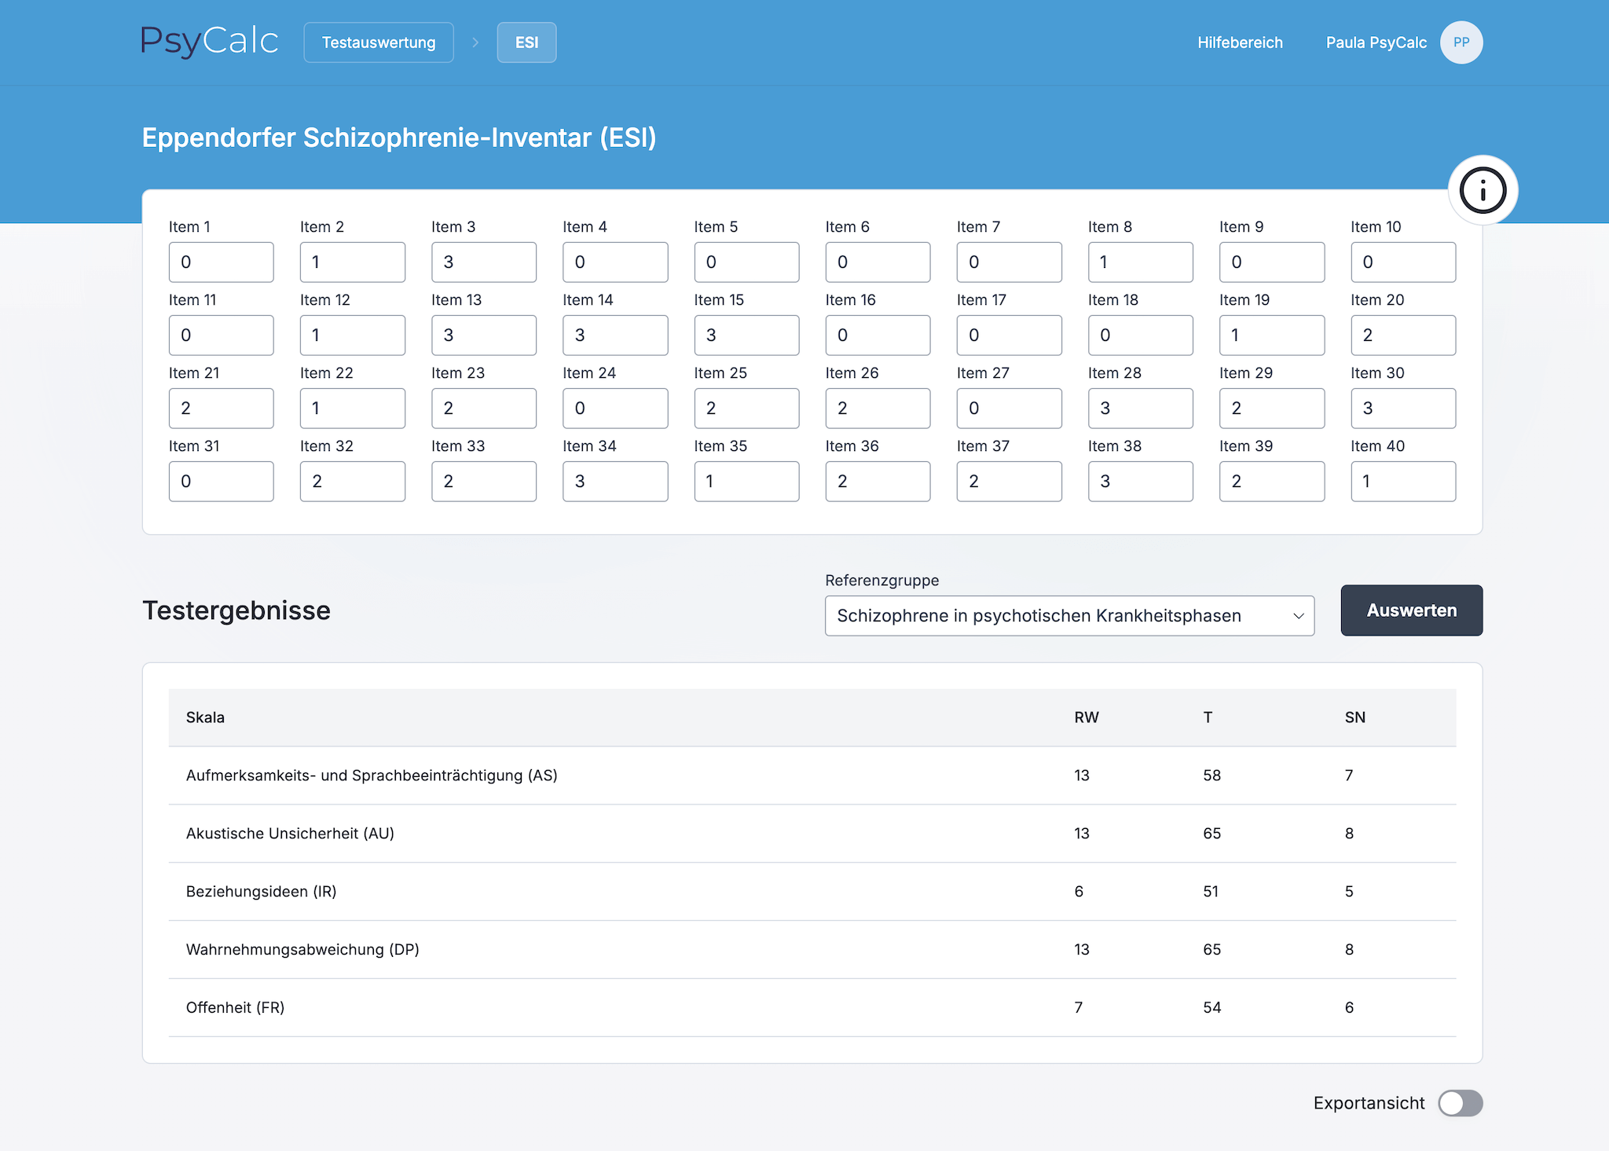This screenshot has width=1609, height=1151.
Task: Toggle the Exportansicht switch
Action: [1460, 1102]
